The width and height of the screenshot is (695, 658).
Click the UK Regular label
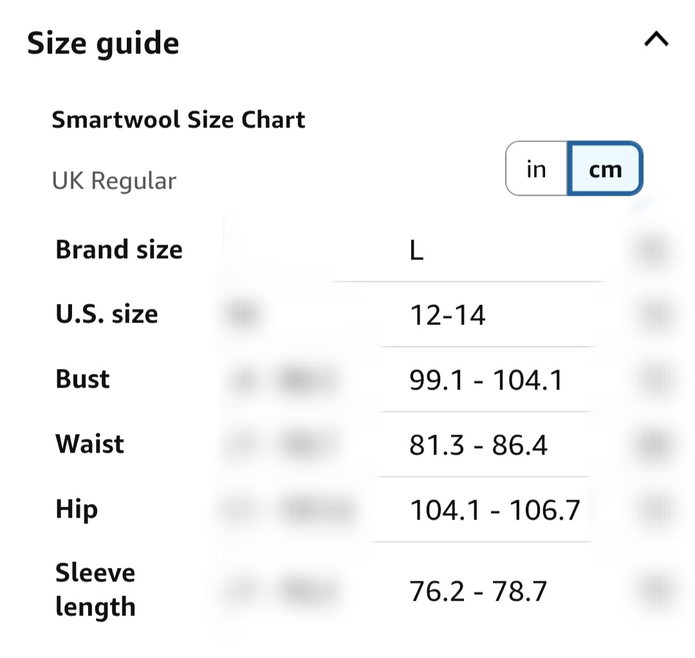[114, 181]
